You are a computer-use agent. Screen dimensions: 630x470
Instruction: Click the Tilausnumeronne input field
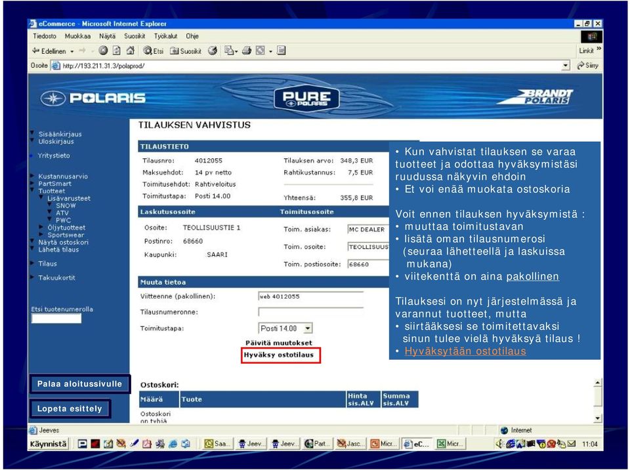pos(310,312)
